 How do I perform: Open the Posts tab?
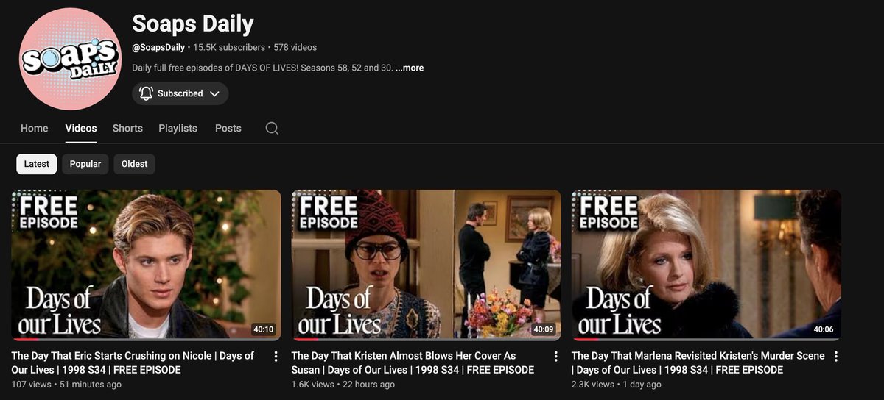(228, 128)
